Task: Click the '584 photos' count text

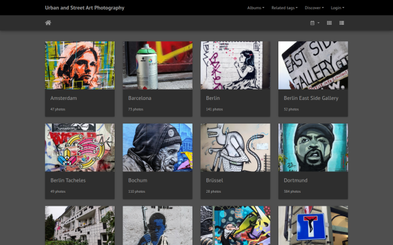Action: 292,191
